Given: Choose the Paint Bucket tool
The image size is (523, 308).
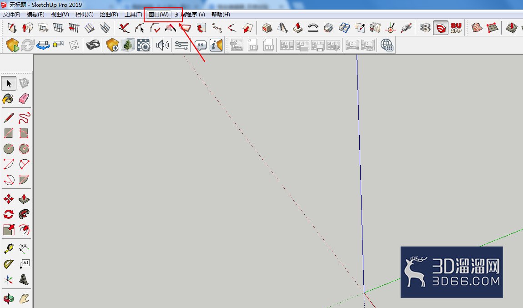Looking at the screenshot, I should point(9,99).
